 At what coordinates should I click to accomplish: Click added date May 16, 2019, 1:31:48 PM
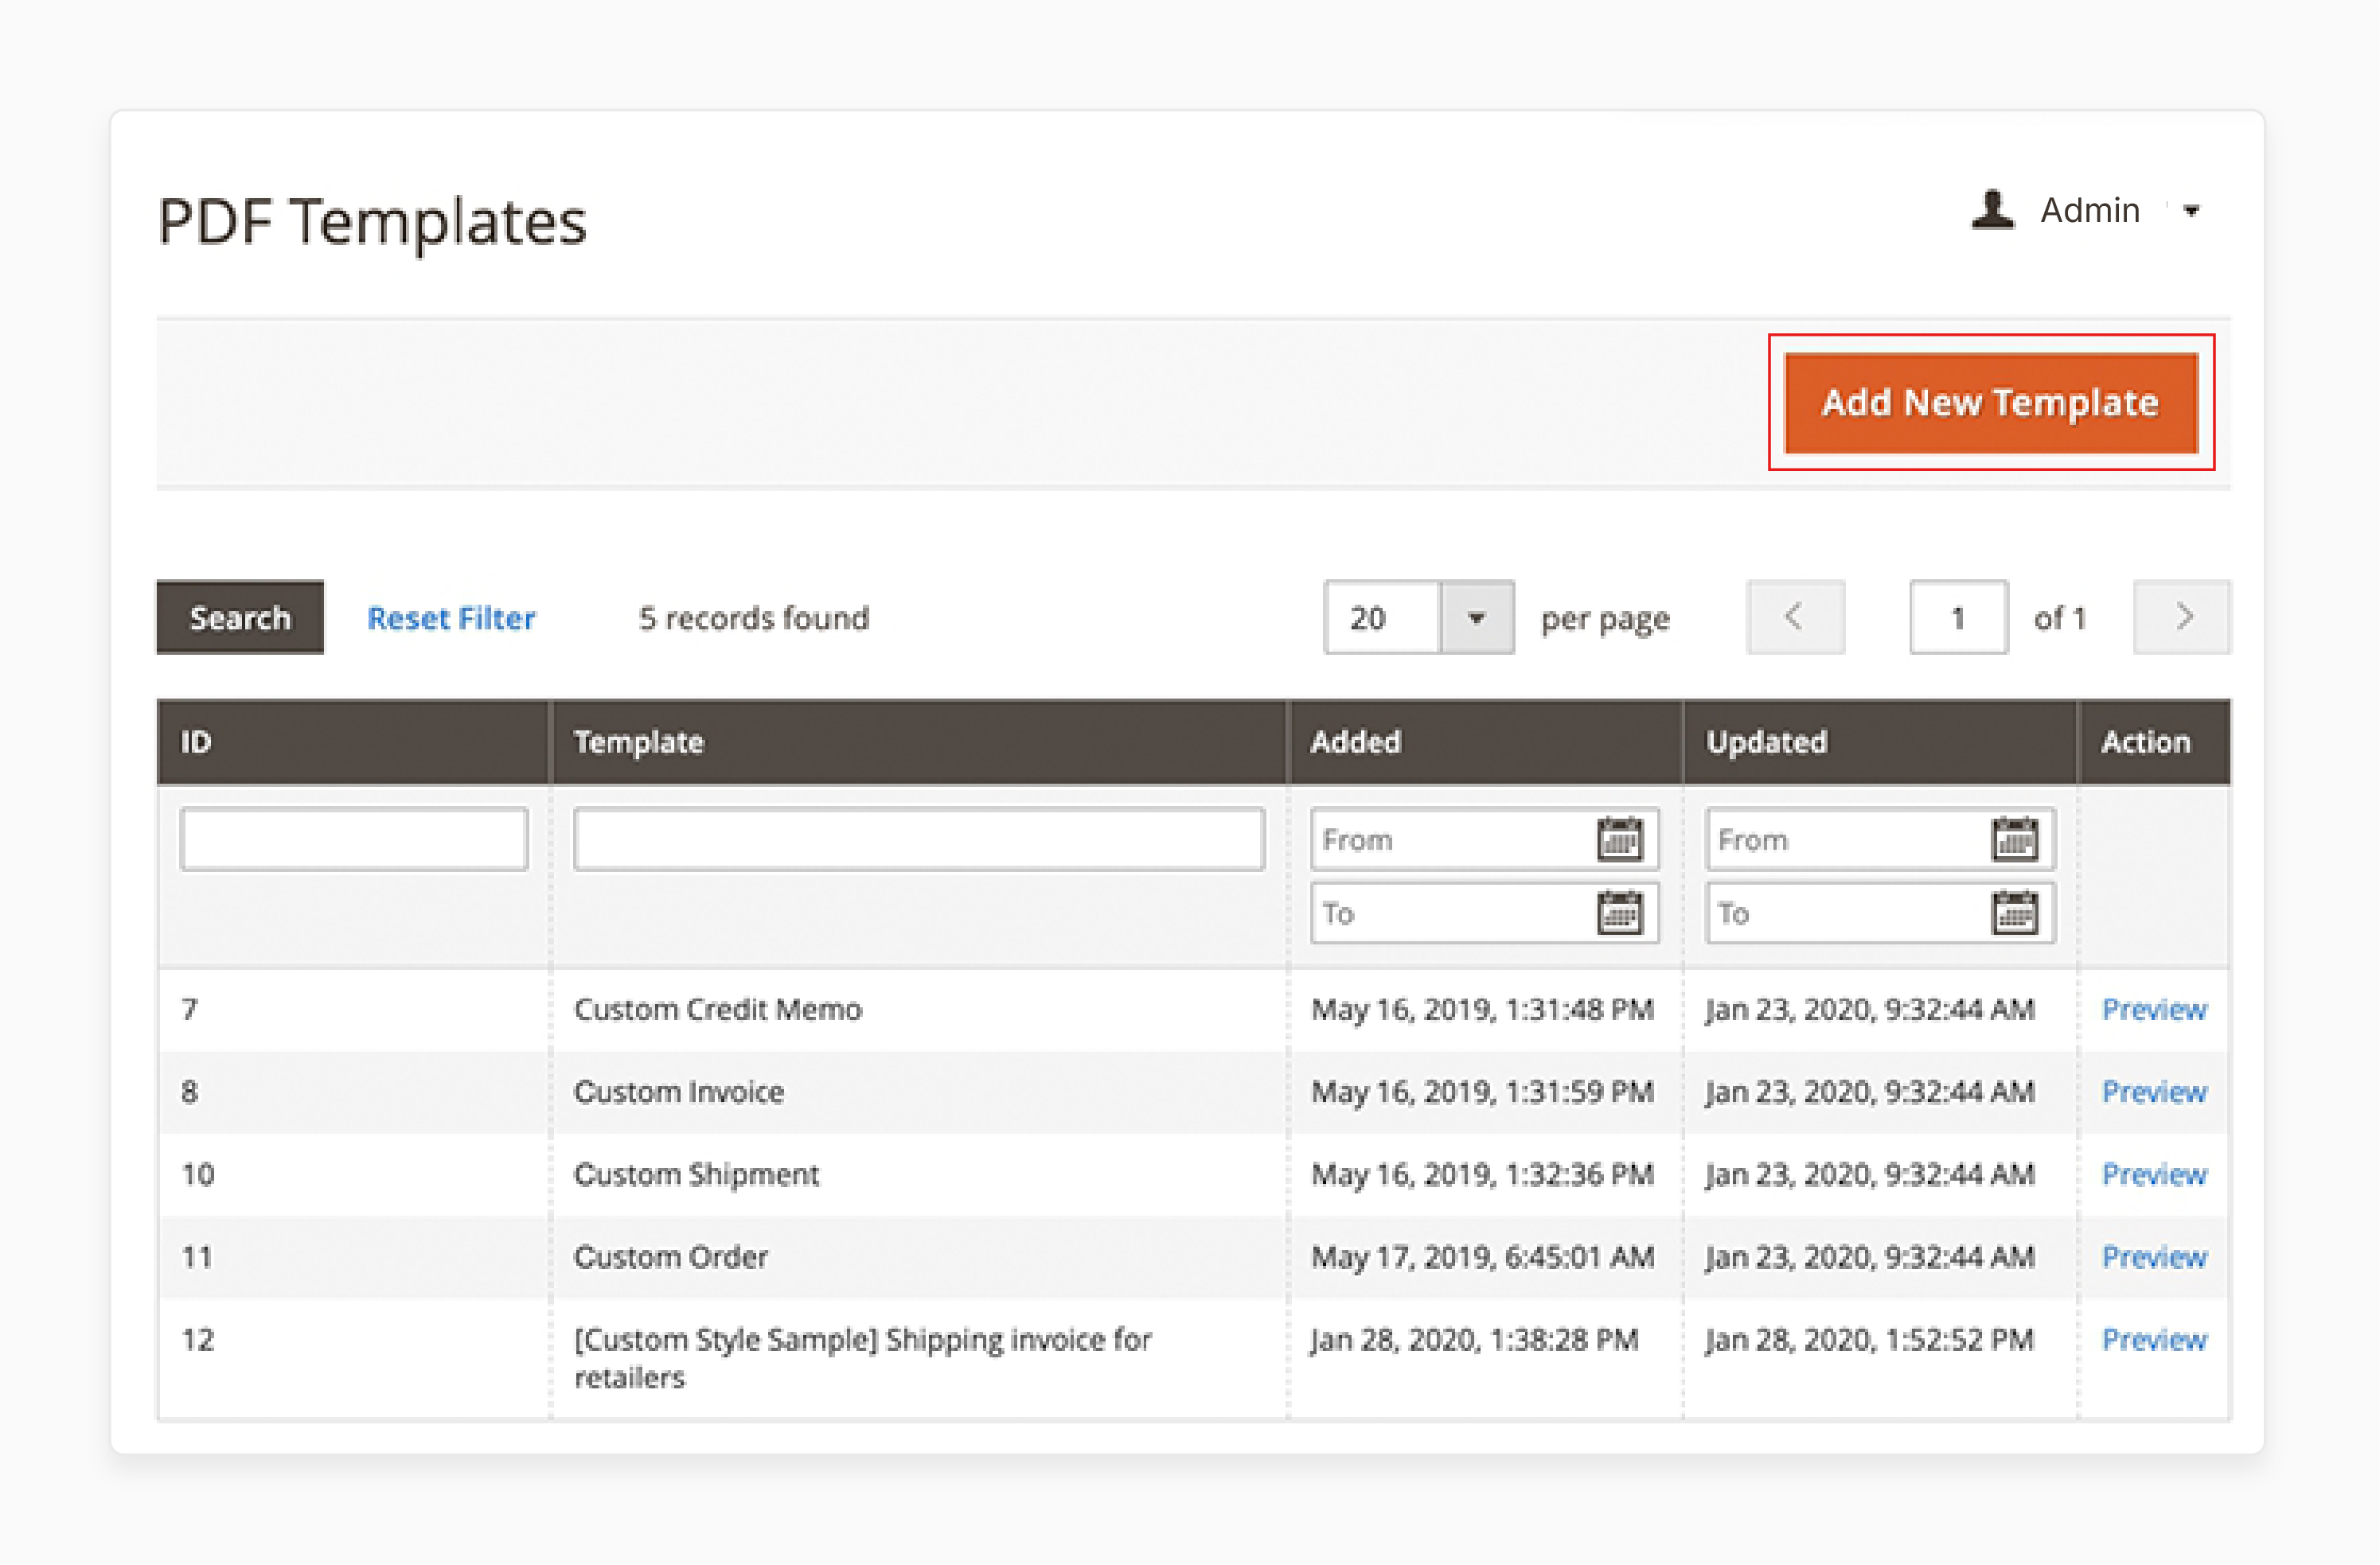pos(1482,1010)
